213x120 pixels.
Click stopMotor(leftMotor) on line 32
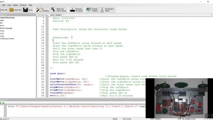tap(65, 87)
